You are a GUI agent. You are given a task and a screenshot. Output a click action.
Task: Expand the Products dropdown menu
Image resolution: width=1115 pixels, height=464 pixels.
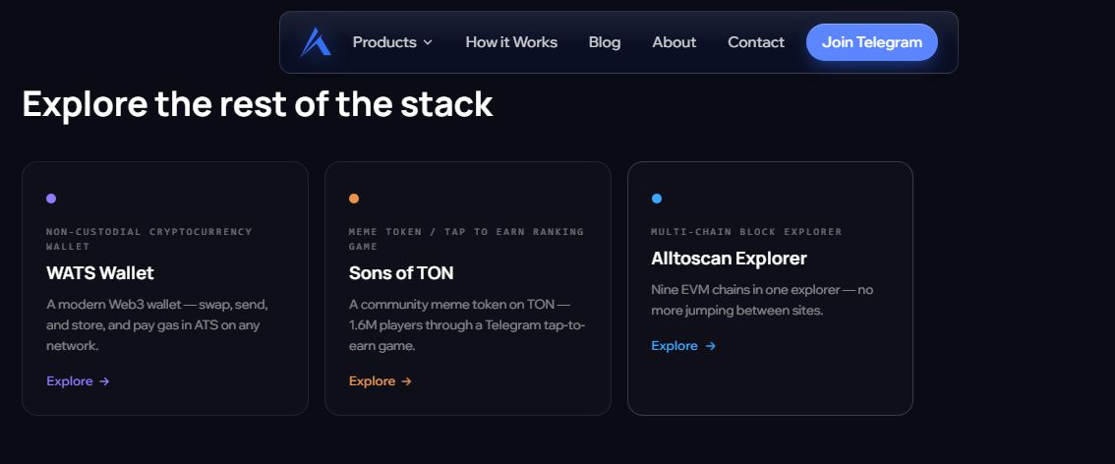click(x=392, y=42)
